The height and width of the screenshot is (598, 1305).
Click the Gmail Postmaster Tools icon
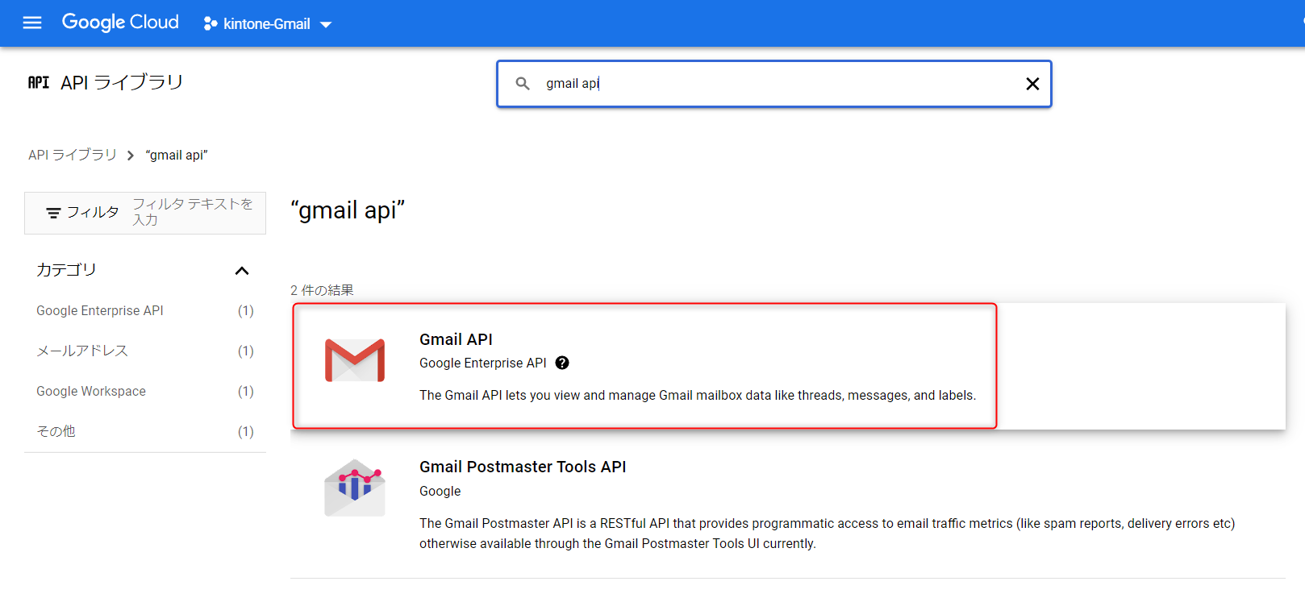[355, 488]
